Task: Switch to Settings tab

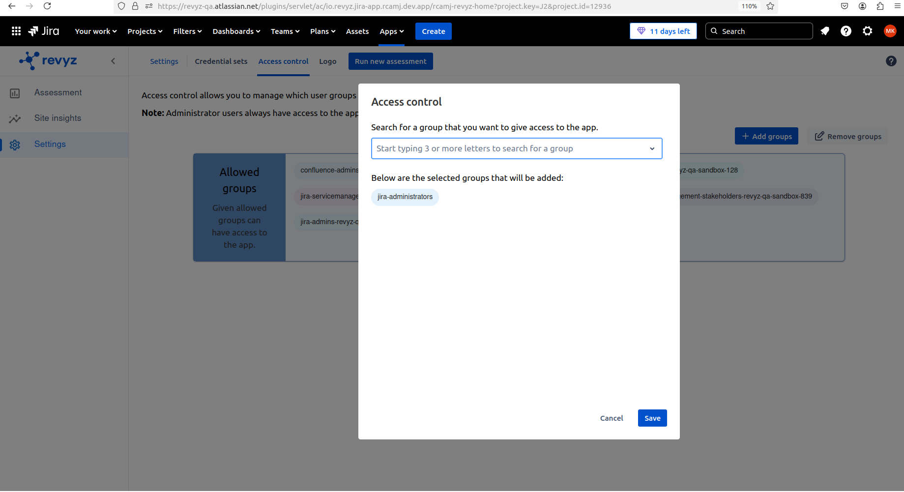Action: click(164, 61)
